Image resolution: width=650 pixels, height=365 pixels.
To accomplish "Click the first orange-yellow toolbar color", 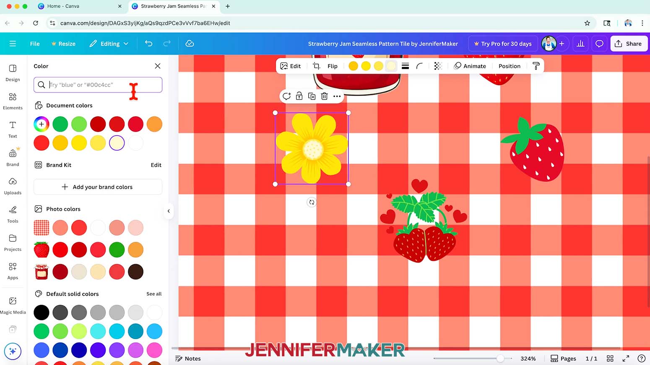I will 353,66.
